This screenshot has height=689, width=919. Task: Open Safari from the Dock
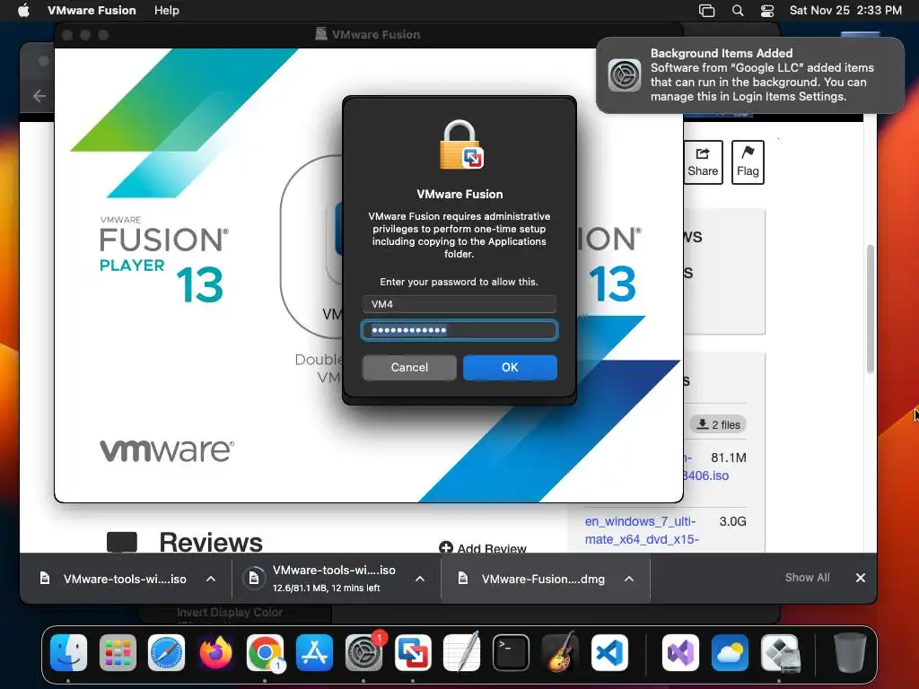(x=166, y=652)
